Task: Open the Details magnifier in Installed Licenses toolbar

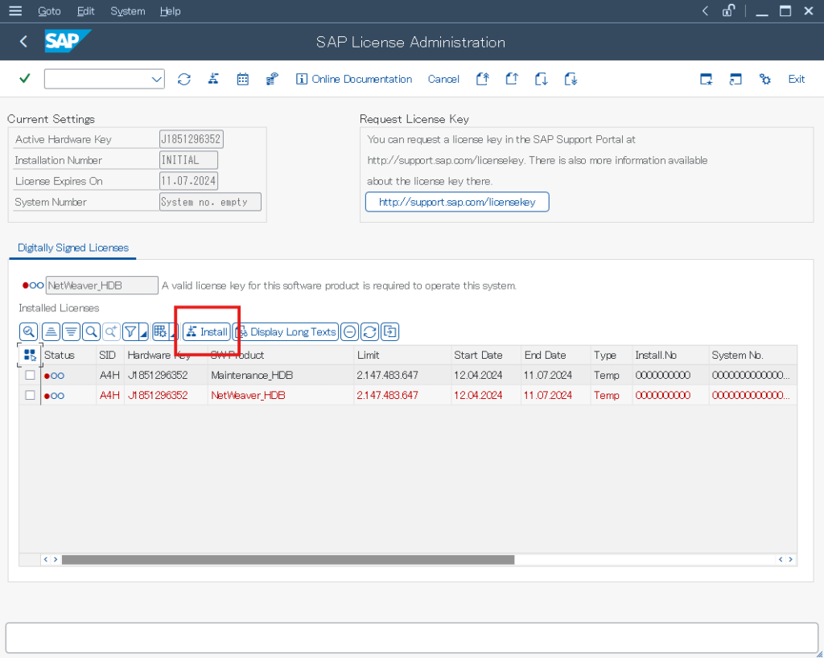Action: pyautogui.click(x=28, y=331)
